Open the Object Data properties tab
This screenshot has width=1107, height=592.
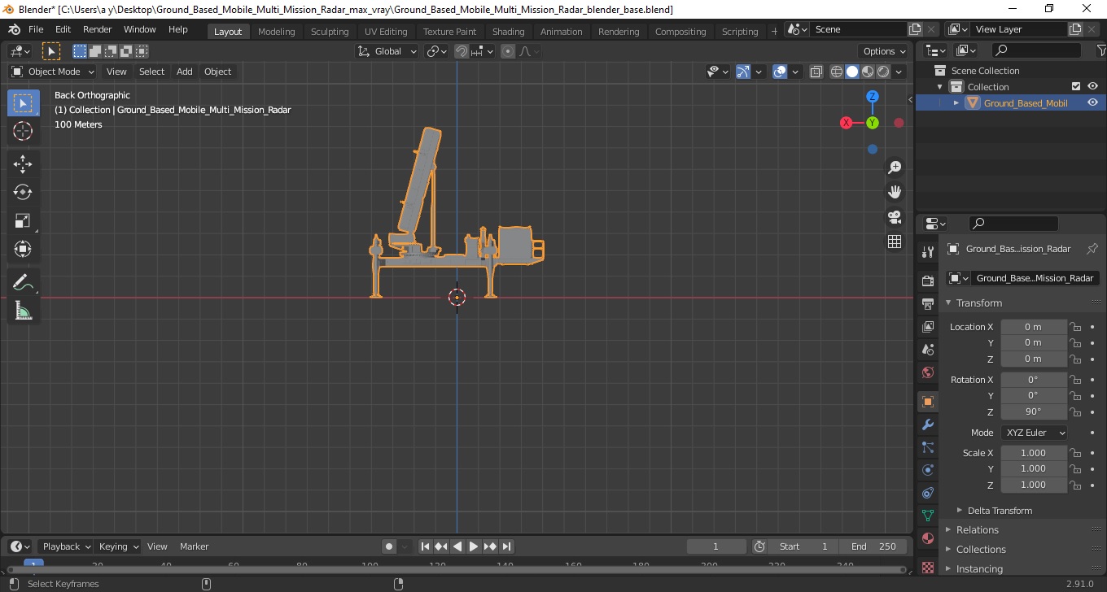pos(927,516)
